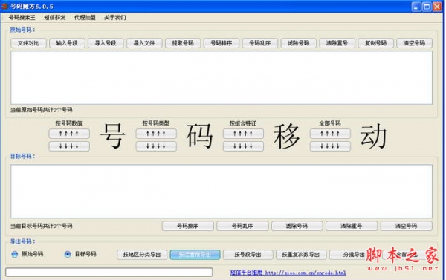Click the down-arrows button under 按组合特征
446x280 pixels.
point(243,146)
